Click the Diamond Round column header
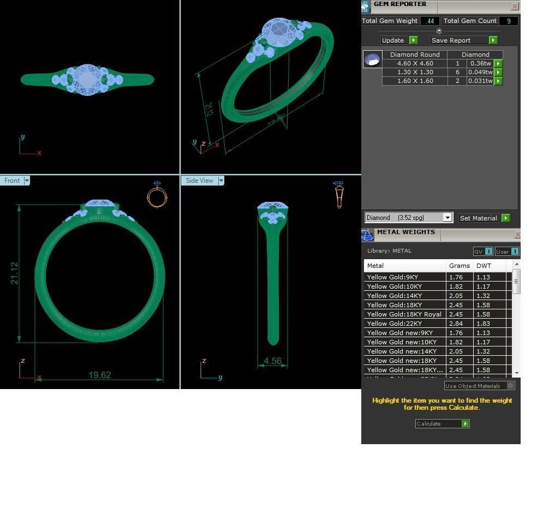 pos(415,55)
